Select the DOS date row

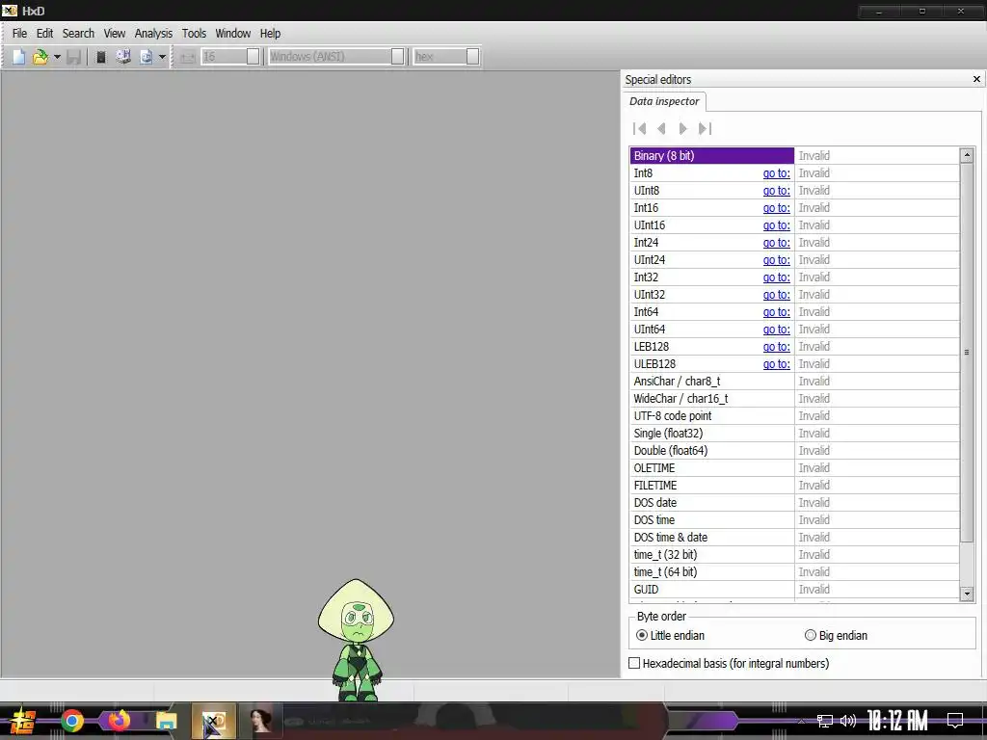[x=794, y=503]
